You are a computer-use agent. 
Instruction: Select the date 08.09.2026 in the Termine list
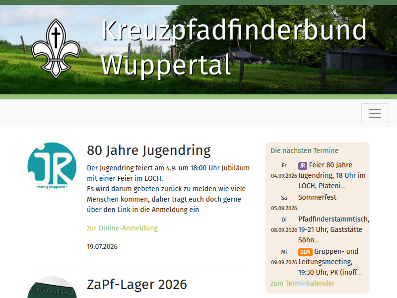pyautogui.click(x=284, y=230)
